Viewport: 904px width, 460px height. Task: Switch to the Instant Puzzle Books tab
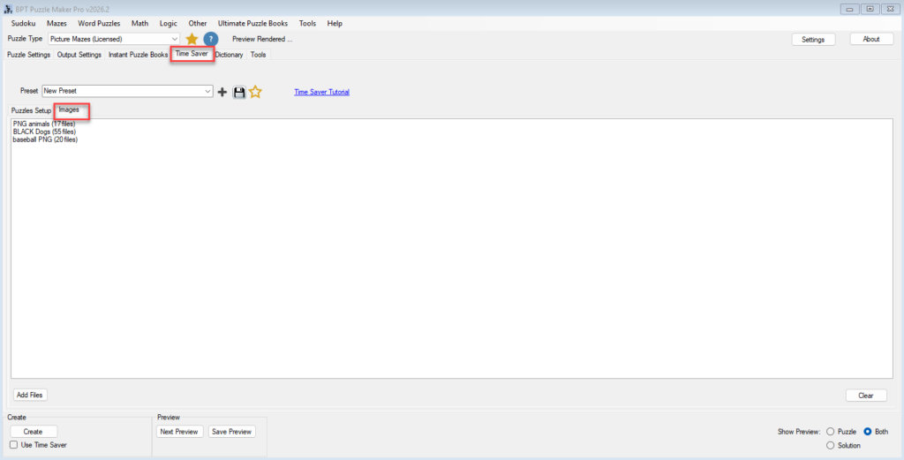(138, 55)
